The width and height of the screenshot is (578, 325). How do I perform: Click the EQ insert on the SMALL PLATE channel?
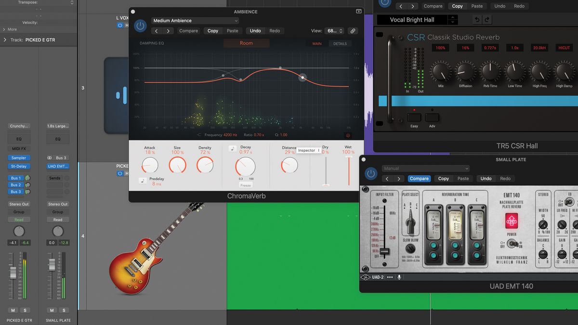57,139
